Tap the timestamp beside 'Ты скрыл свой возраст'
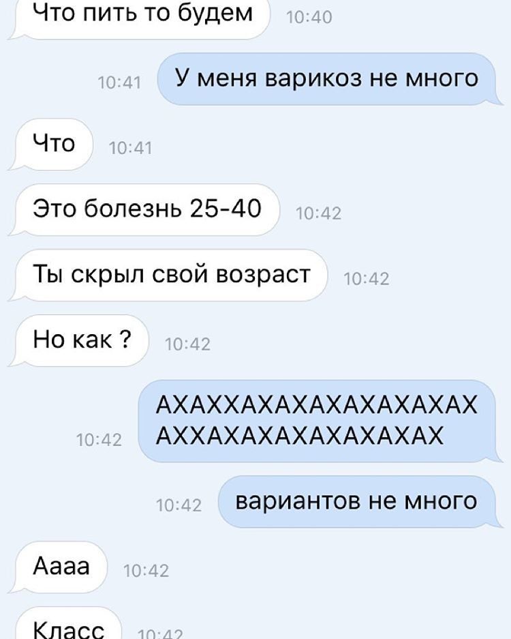Viewport: 511px width, 639px height. coord(367,279)
